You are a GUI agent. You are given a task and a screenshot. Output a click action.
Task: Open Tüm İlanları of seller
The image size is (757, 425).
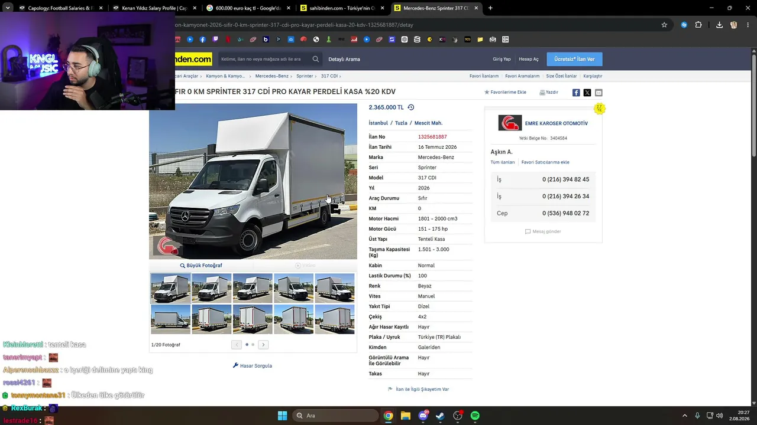pos(503,162)
